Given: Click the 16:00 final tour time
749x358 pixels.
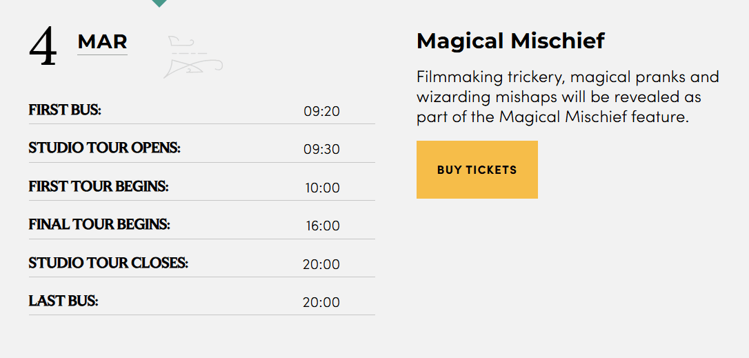Looking at the screenshot, I should (323, 226).
